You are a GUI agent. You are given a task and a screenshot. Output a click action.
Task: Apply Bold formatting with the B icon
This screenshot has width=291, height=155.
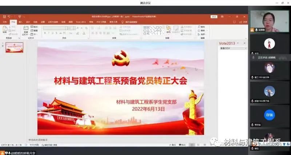pyautogui.click(x=45, y=33)
